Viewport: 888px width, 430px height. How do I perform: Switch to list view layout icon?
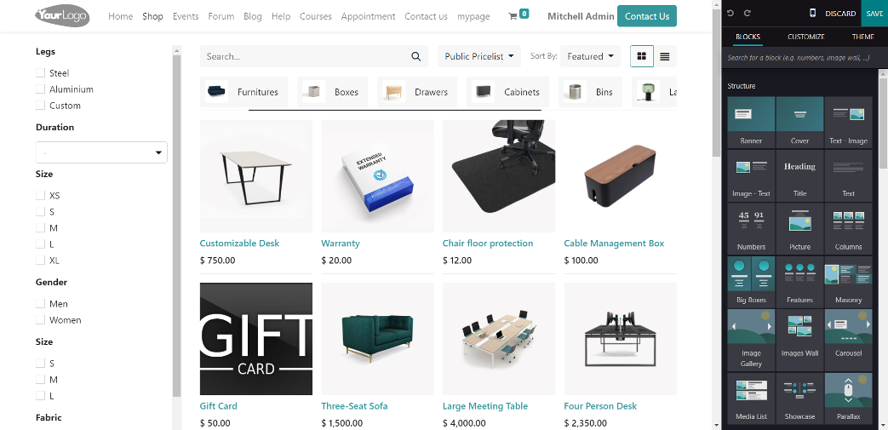(665, 56)
